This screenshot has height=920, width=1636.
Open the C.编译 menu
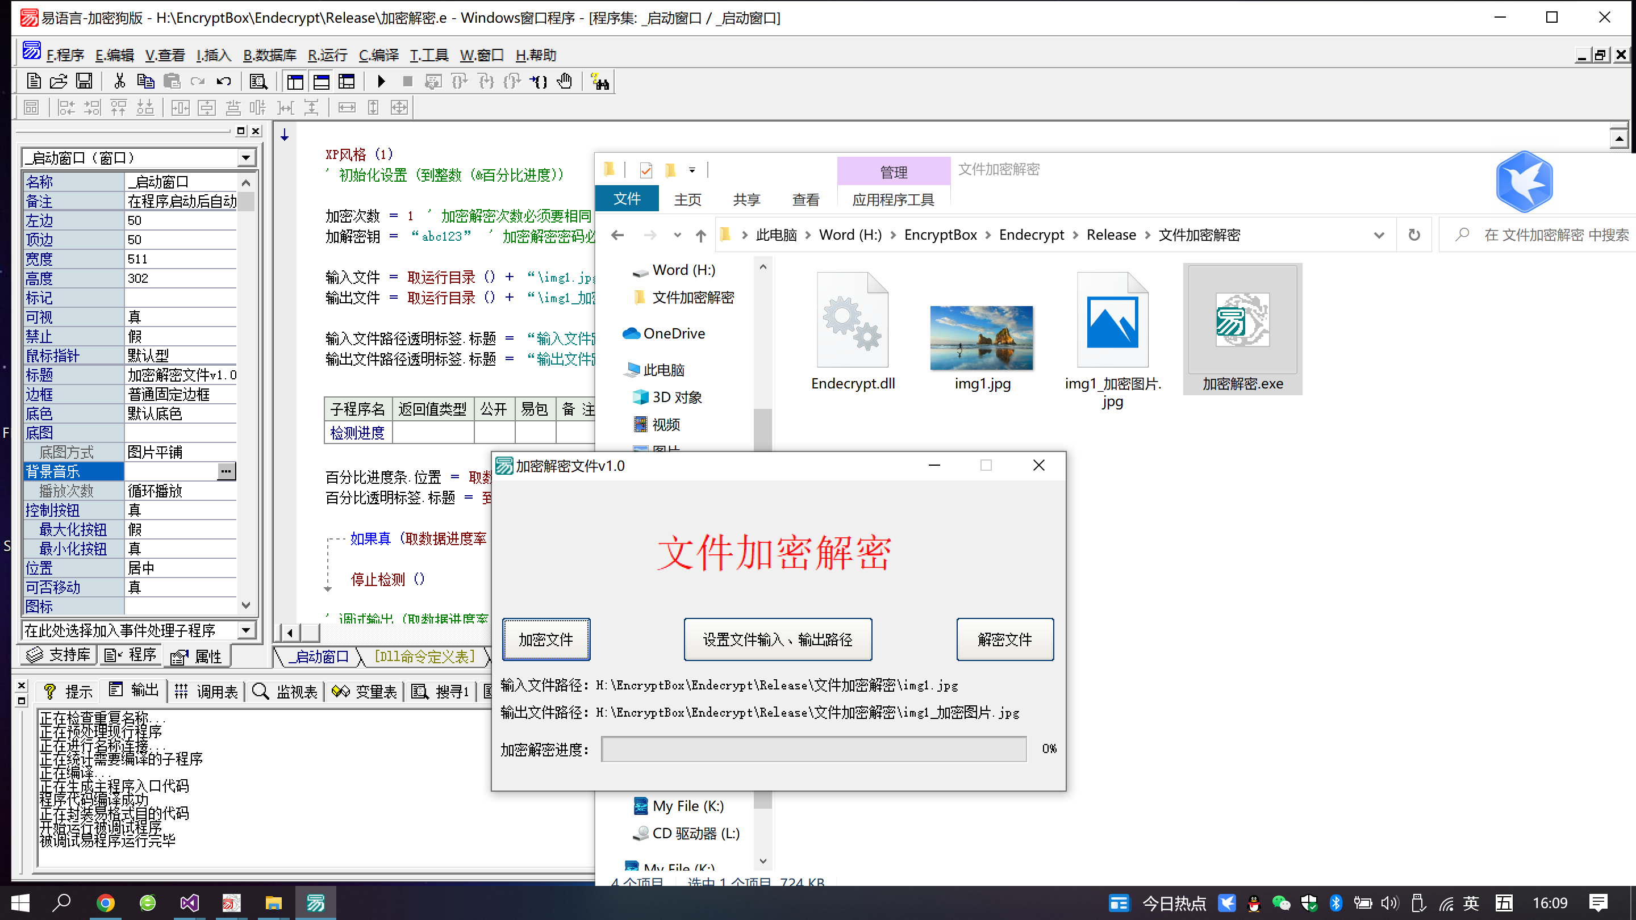click(x=378, y=55)
